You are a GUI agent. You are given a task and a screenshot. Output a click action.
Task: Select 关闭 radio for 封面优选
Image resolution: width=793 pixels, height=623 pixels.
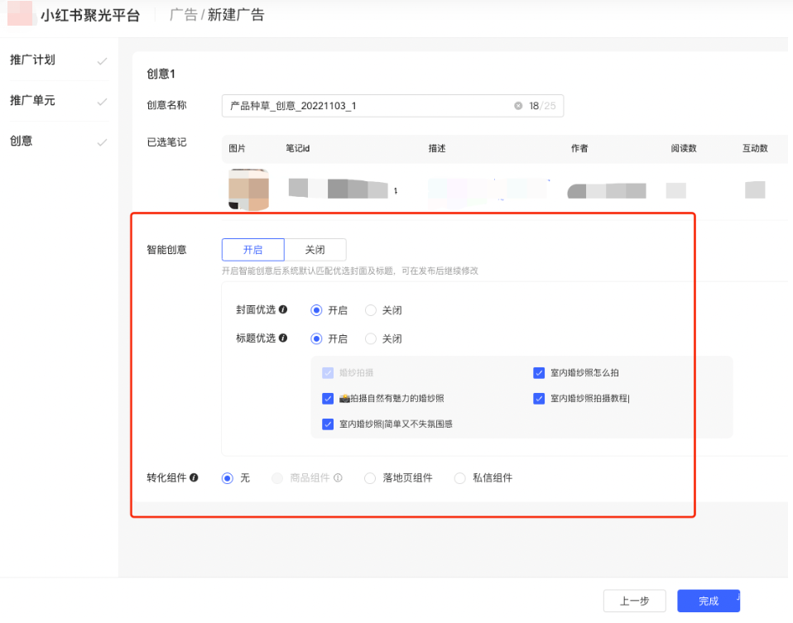(x=369, y=311)
